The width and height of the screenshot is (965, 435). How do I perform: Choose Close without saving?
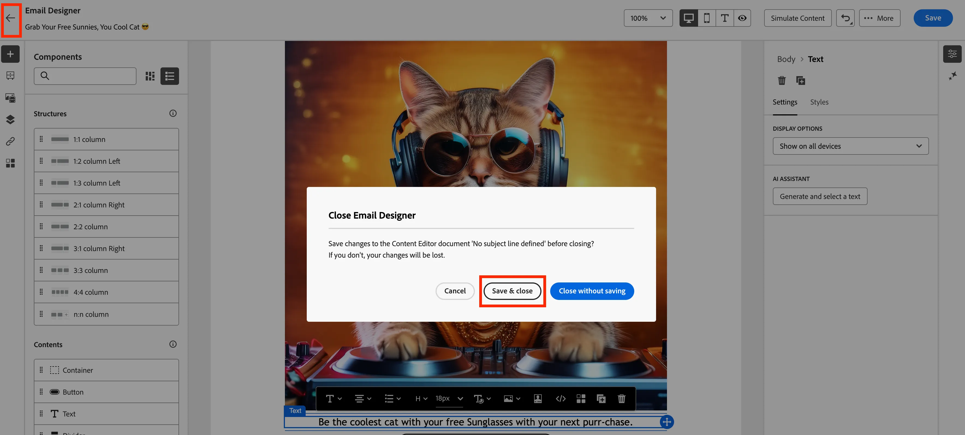592,291
